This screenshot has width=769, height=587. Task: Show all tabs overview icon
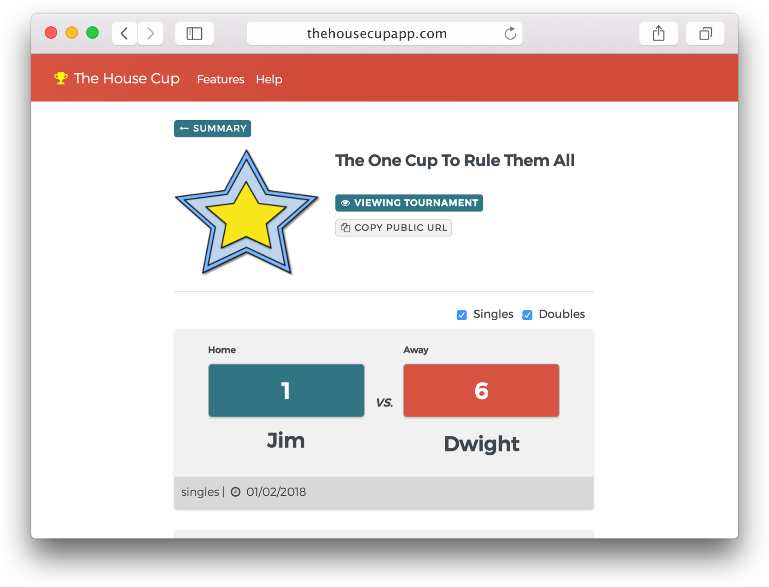click(705, 34)
